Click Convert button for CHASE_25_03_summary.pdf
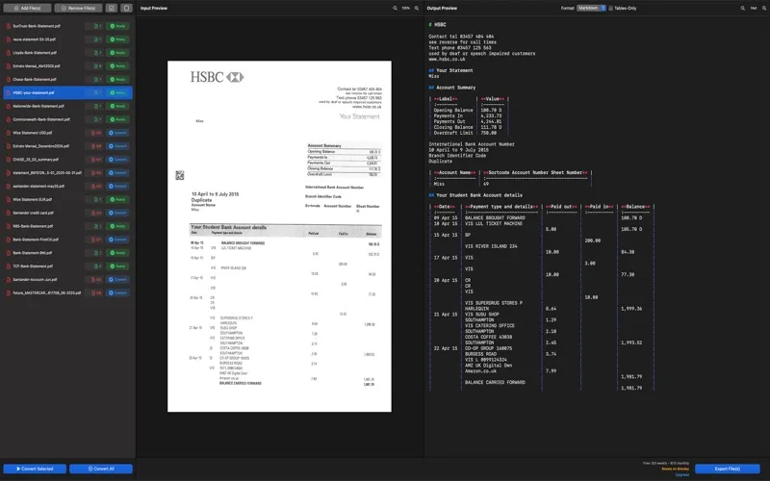This screenshot has height=481, width=770. click(x=117, y=160)
